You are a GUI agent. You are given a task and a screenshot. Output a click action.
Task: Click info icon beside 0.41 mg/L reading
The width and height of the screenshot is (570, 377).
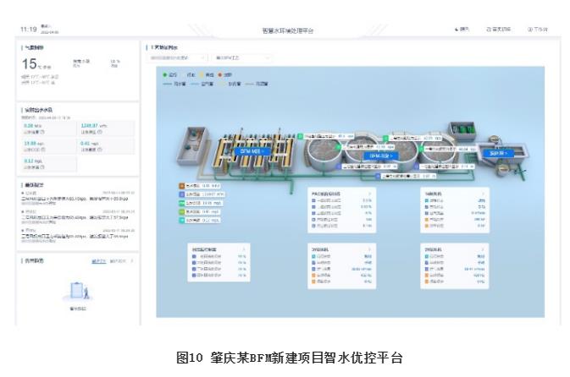[x=100, y=150]
